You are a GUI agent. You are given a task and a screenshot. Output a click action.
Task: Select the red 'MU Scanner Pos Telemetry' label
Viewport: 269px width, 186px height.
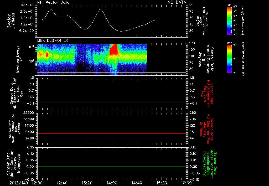206,129
